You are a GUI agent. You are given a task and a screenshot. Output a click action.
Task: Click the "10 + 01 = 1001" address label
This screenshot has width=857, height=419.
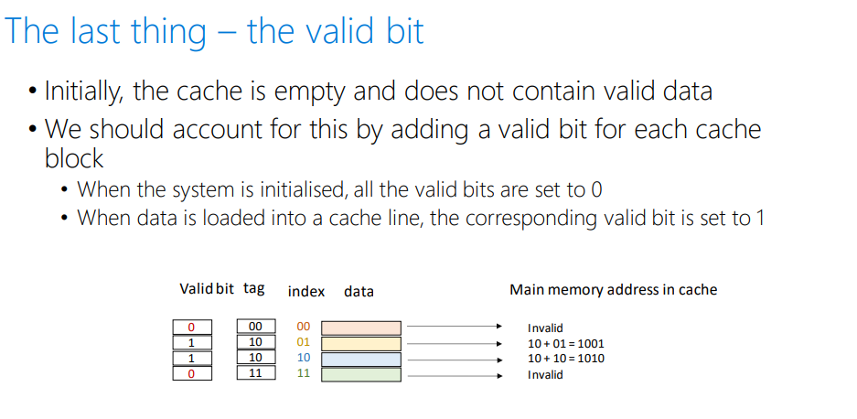[566, 343]
